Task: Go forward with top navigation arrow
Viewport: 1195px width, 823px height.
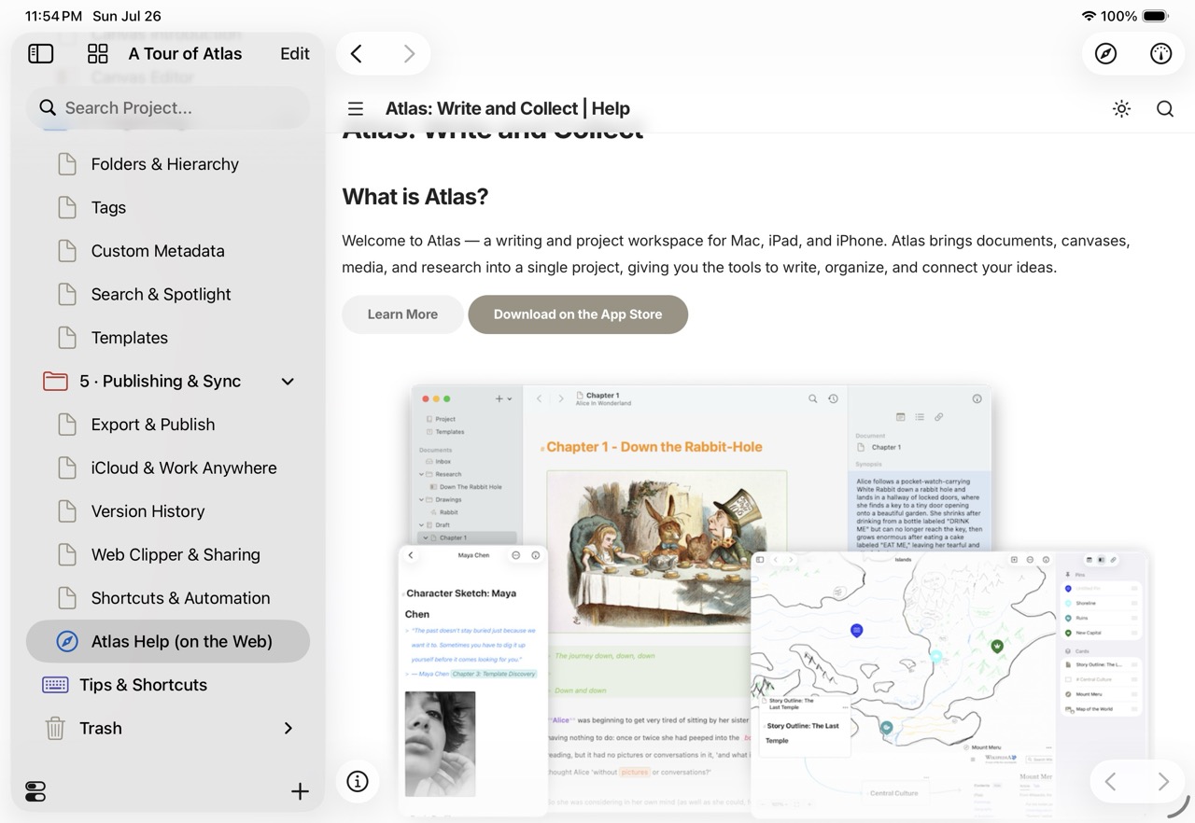Action: (x=409, y=54)
